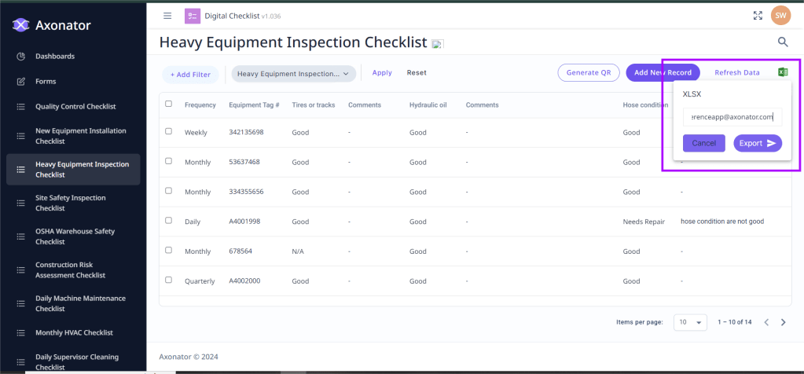Image resolution: width=804 pixels, height=374 pixels.
Task: Open Dashboards in the sidebar
Action: click(55, 57)
